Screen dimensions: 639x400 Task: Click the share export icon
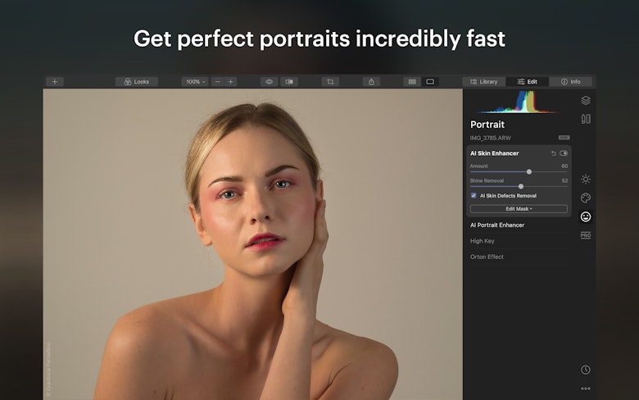(x=371, y=81)
